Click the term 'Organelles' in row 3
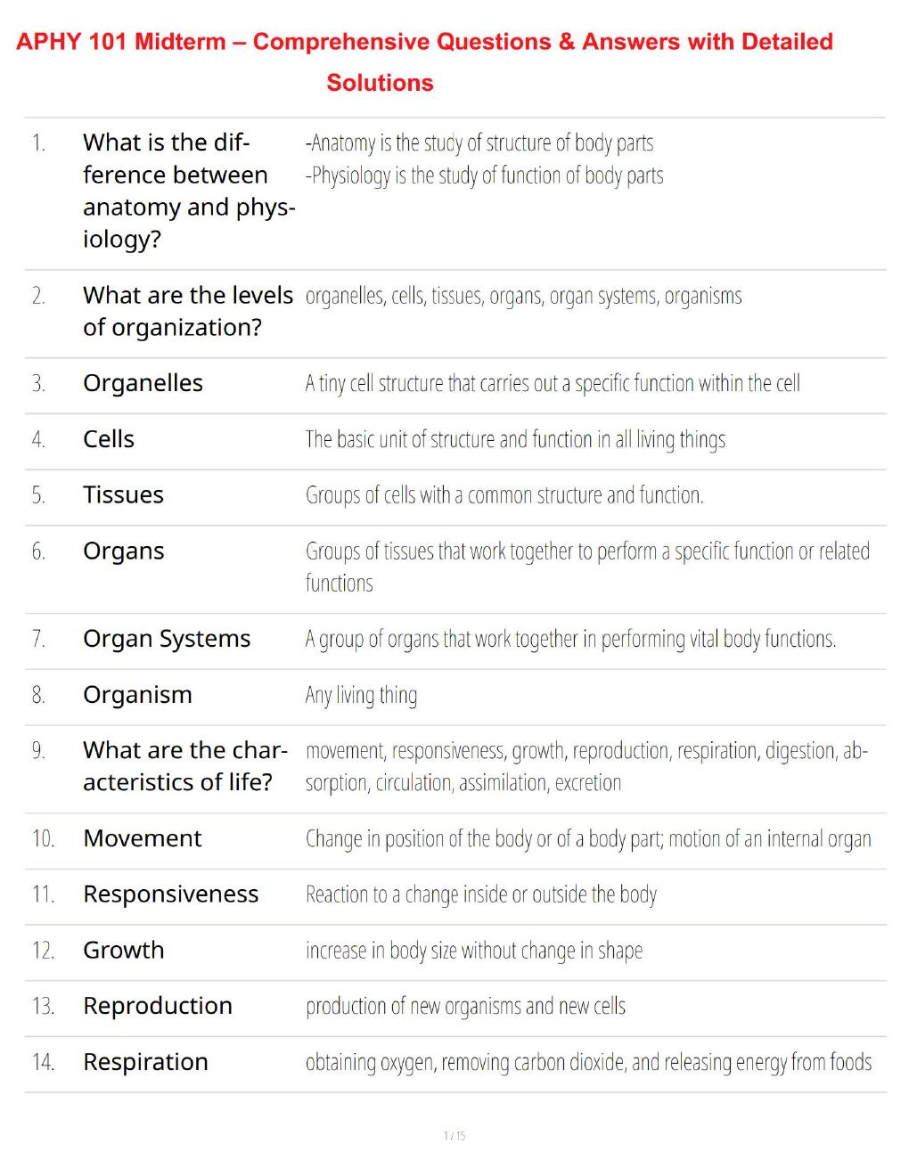This screenshot has width=909, height=1176. [143, 383]
